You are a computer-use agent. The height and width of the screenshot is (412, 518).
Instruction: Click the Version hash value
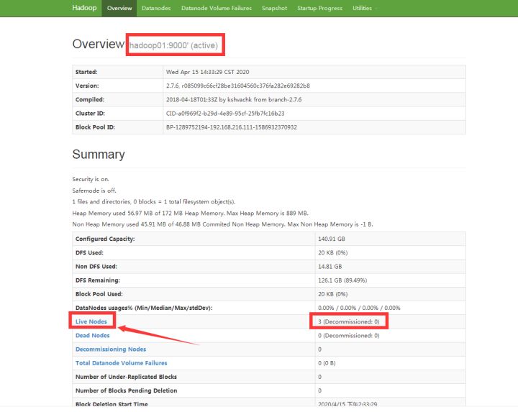tap(238, 86)
